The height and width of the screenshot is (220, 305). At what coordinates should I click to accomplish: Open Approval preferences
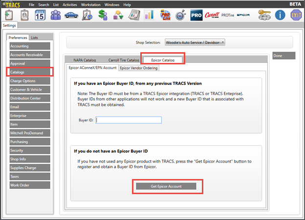click(30, 63)
